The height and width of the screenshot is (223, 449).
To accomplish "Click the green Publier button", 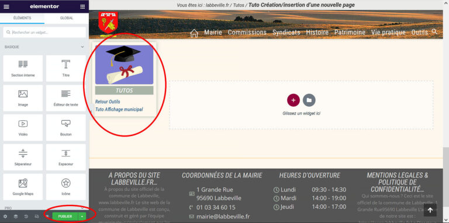I will (65, 217).
